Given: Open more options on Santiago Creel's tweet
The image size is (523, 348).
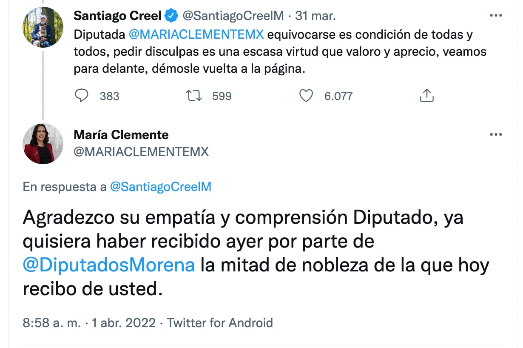Looking at the screenshot, I should 496,16.
